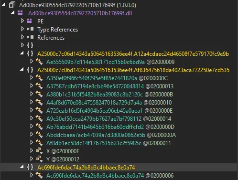Select the 'Type References' entry
The image size is (238, 180).
(57, 30)
